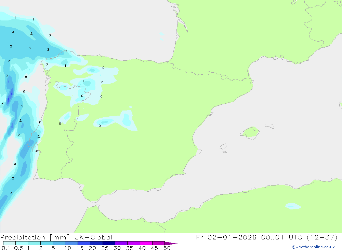Click the legend's over-50 arrow tip

(171, 244)
